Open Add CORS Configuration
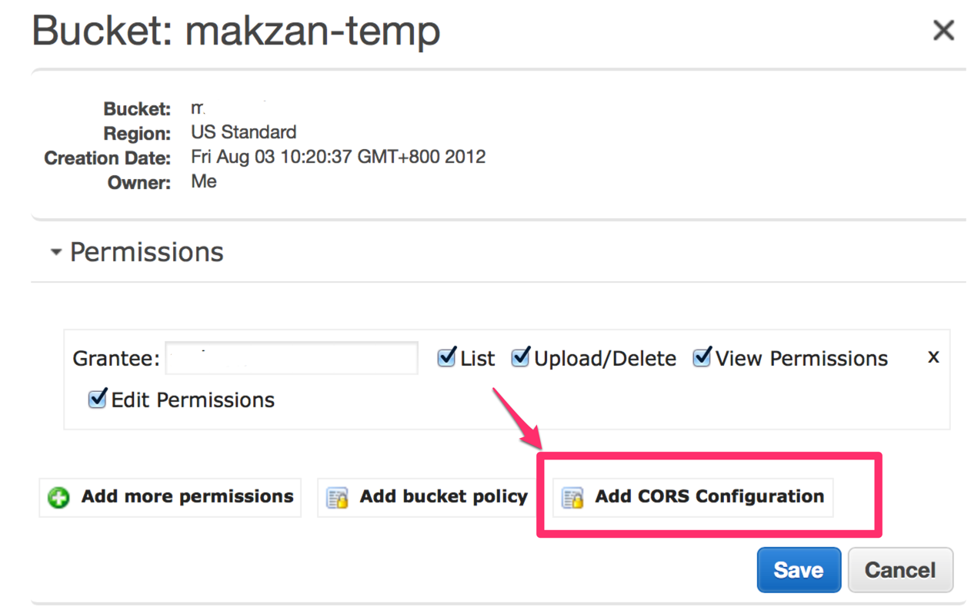 (x=693, y=497)
